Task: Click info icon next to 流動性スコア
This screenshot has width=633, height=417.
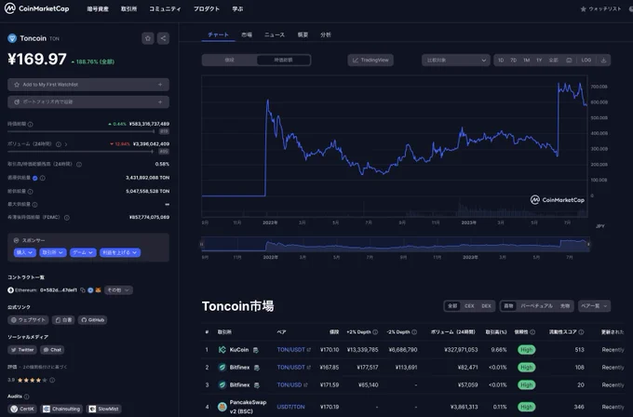Action: (x=581, y=332)
